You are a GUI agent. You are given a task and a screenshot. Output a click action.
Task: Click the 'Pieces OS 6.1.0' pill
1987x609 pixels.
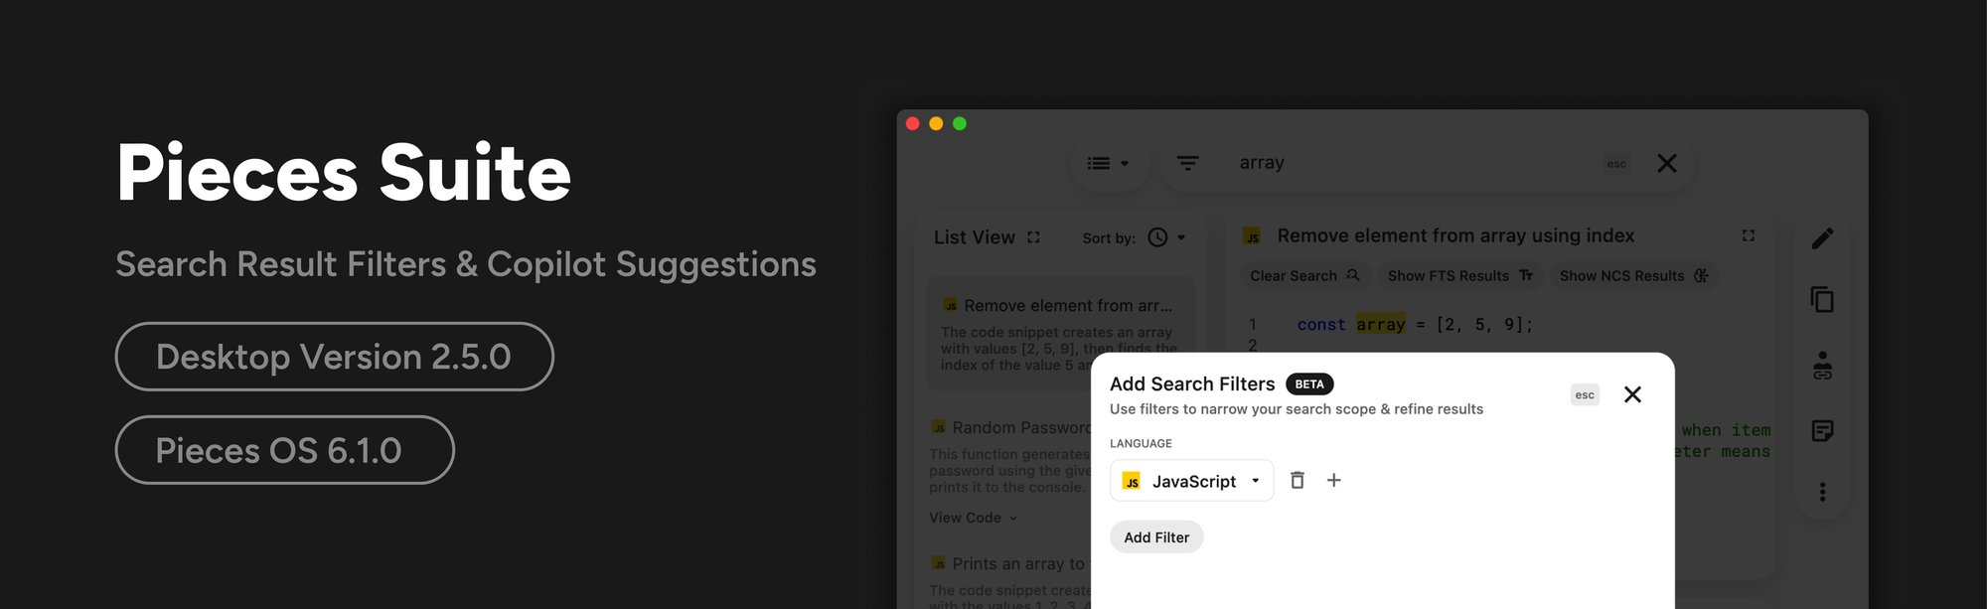click(285, 450)
